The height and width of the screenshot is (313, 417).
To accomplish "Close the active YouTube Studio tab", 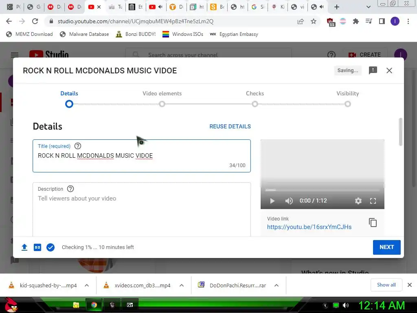I will click(x=99, y=7).
